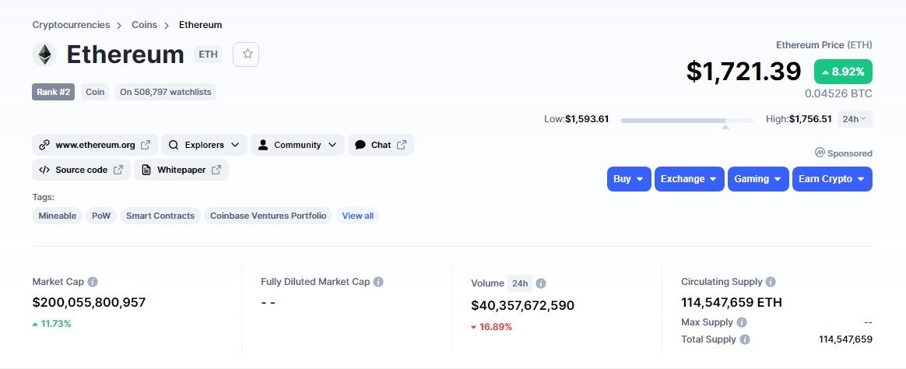Click the link chain icon beside www.ethereum.org
906x369 pixels.
click(44, 145)
